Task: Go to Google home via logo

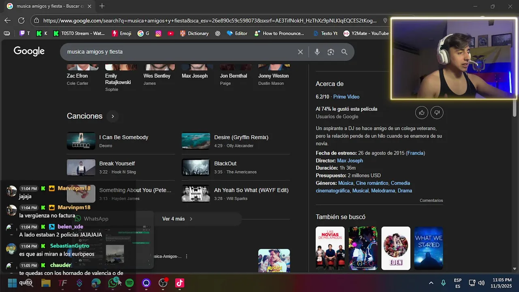Action: pos(29,51)
